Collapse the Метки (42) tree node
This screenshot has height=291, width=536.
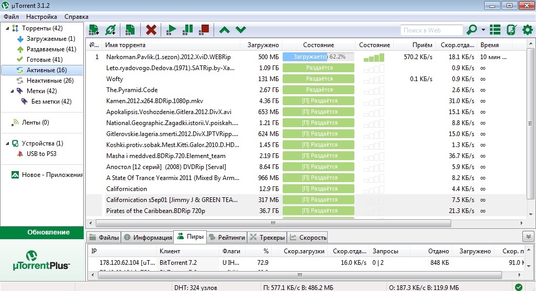point(7,91)
